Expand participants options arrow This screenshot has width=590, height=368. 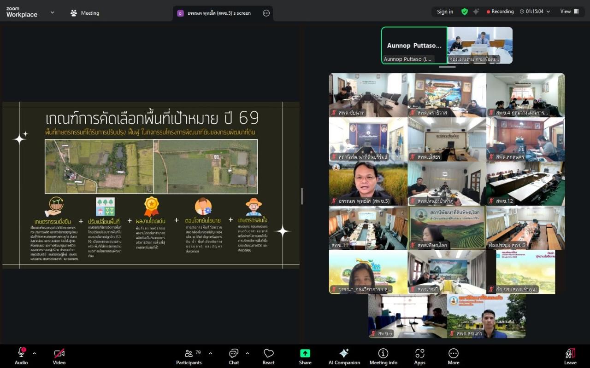point(211,353)
